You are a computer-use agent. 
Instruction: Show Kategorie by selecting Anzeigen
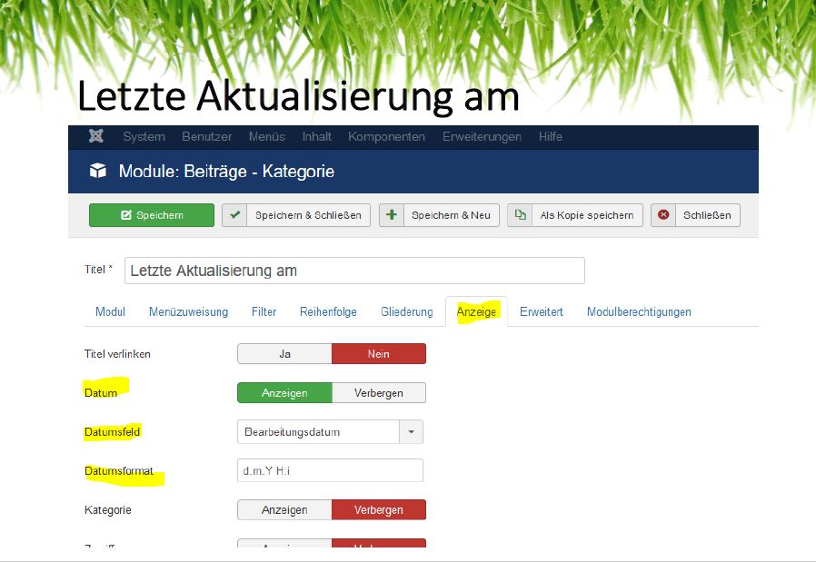(x=284, y=510)
